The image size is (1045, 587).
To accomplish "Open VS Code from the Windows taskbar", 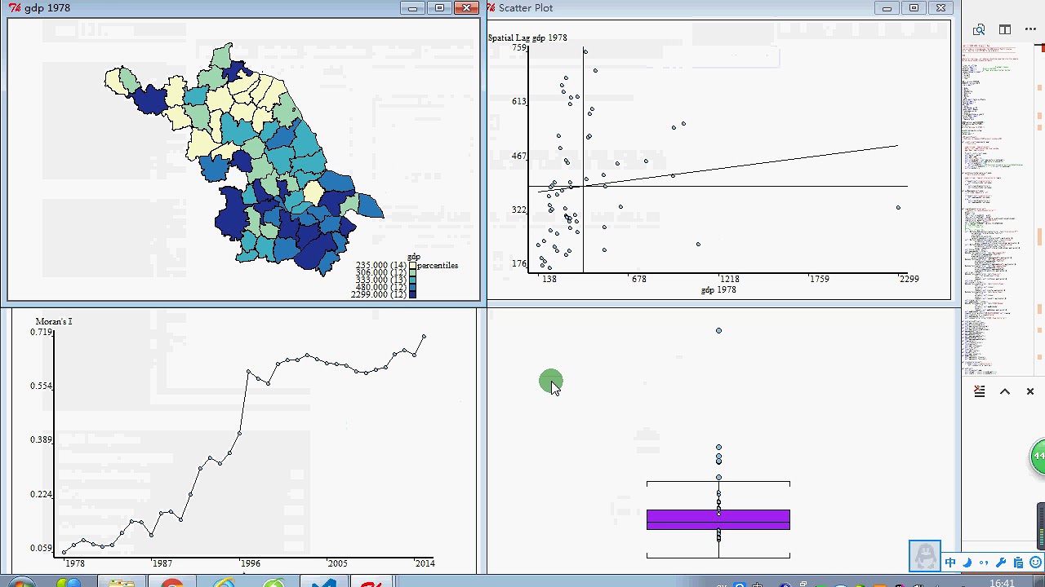I will 325,583.
